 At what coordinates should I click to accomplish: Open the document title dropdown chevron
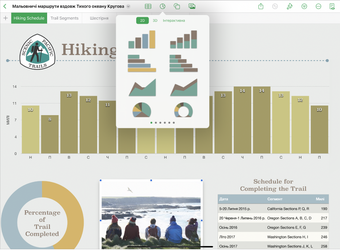(129, 7)
